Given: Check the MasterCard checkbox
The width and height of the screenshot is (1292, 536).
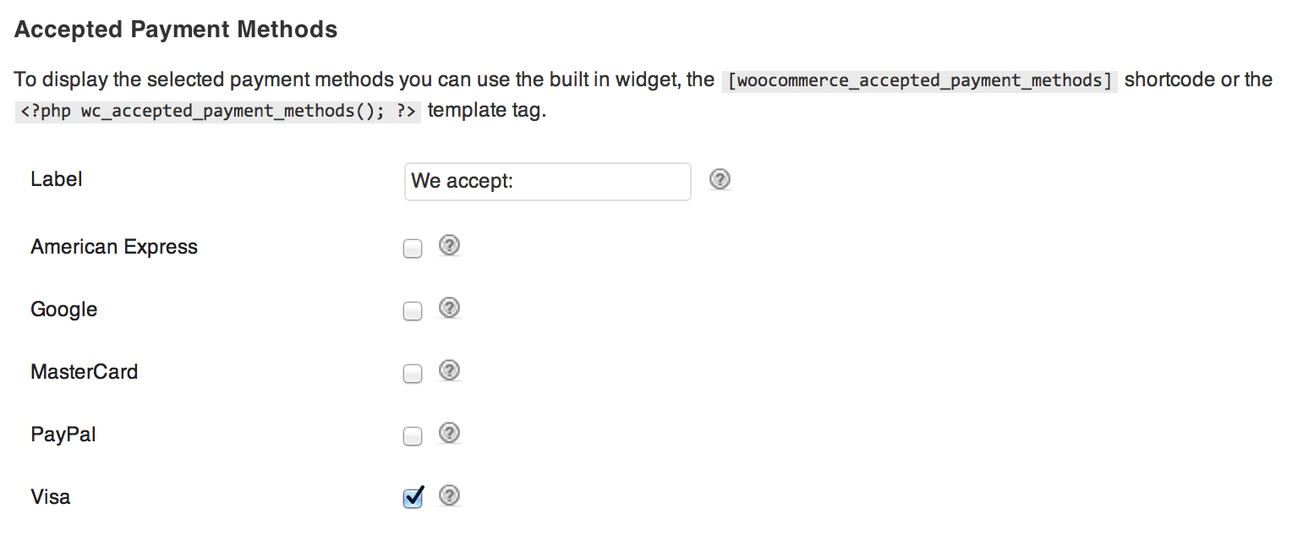Looking at the screenshot, I should tap(413, 374).
